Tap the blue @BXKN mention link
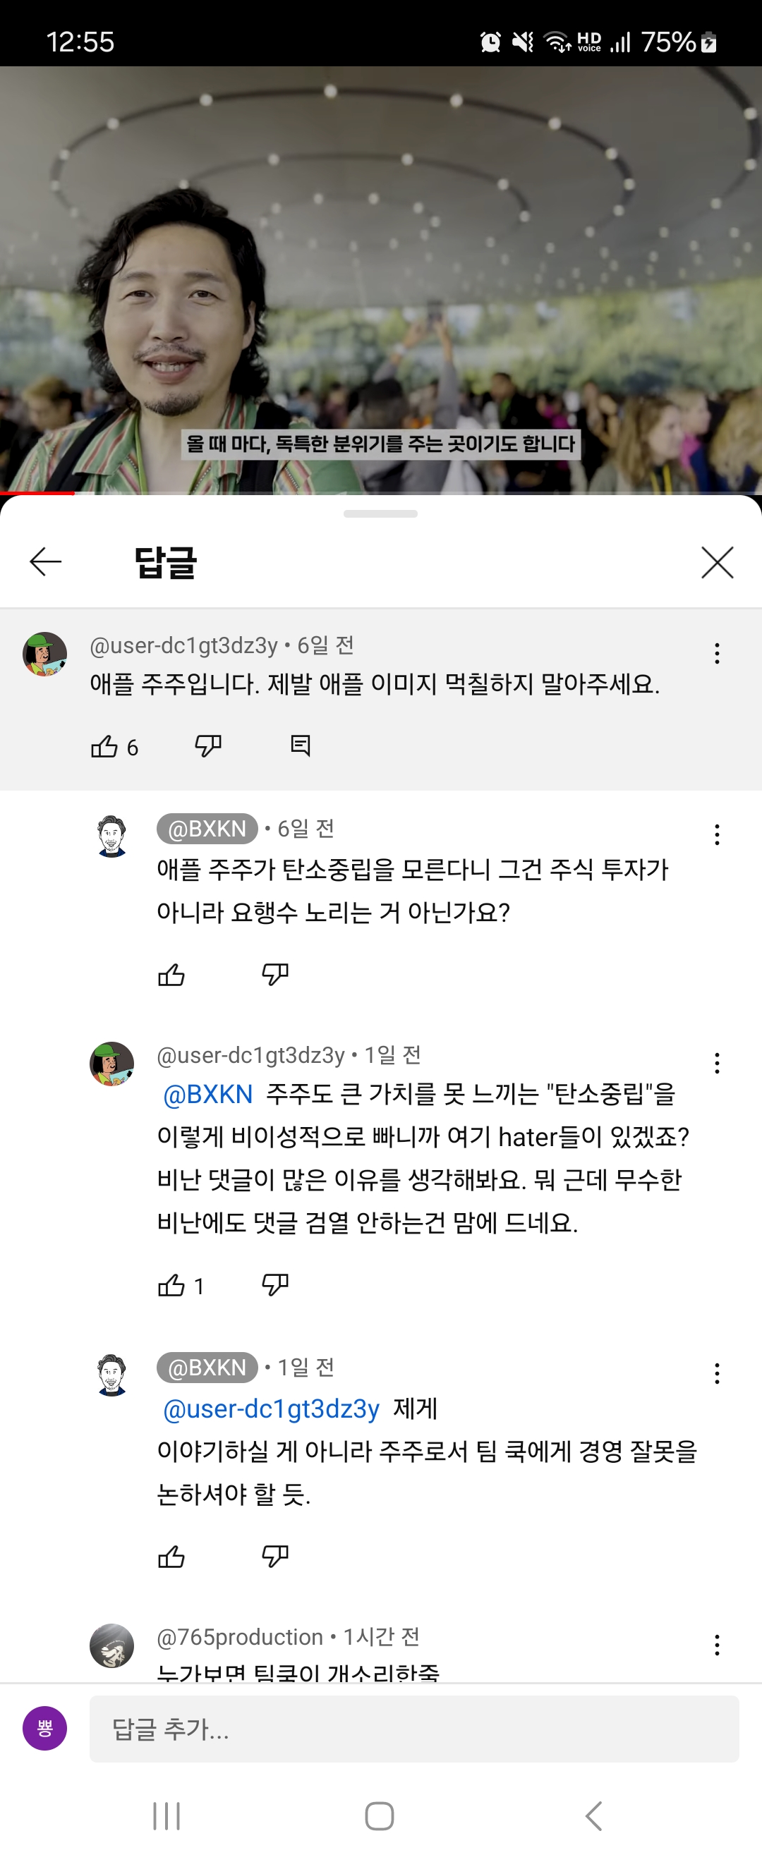762x1862 pixels. (208, 1095)
